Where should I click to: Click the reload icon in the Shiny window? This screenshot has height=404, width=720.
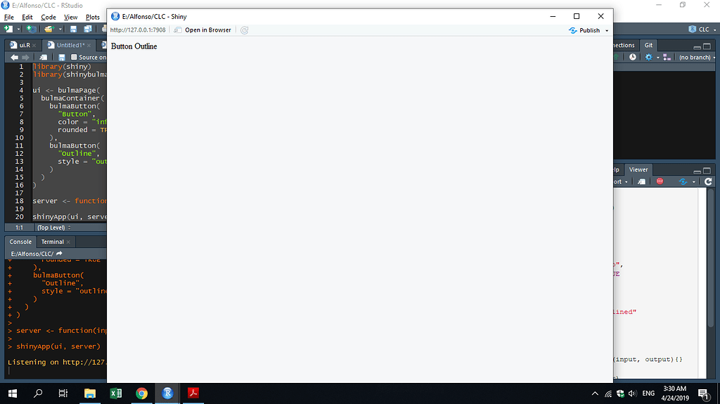(x=245, y=30)
